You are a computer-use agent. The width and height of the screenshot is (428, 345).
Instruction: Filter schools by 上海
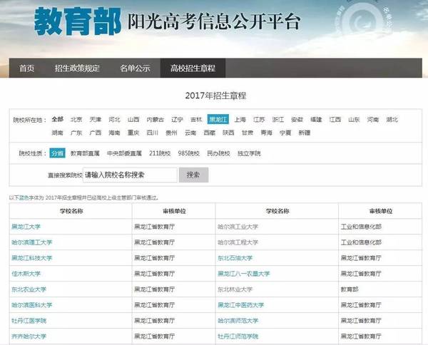pyautogui.click(x=240, y=120)
